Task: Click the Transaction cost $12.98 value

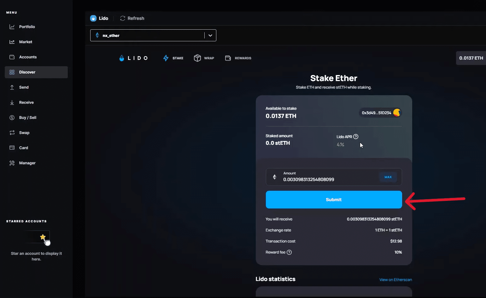Action: tap(396, 241)
